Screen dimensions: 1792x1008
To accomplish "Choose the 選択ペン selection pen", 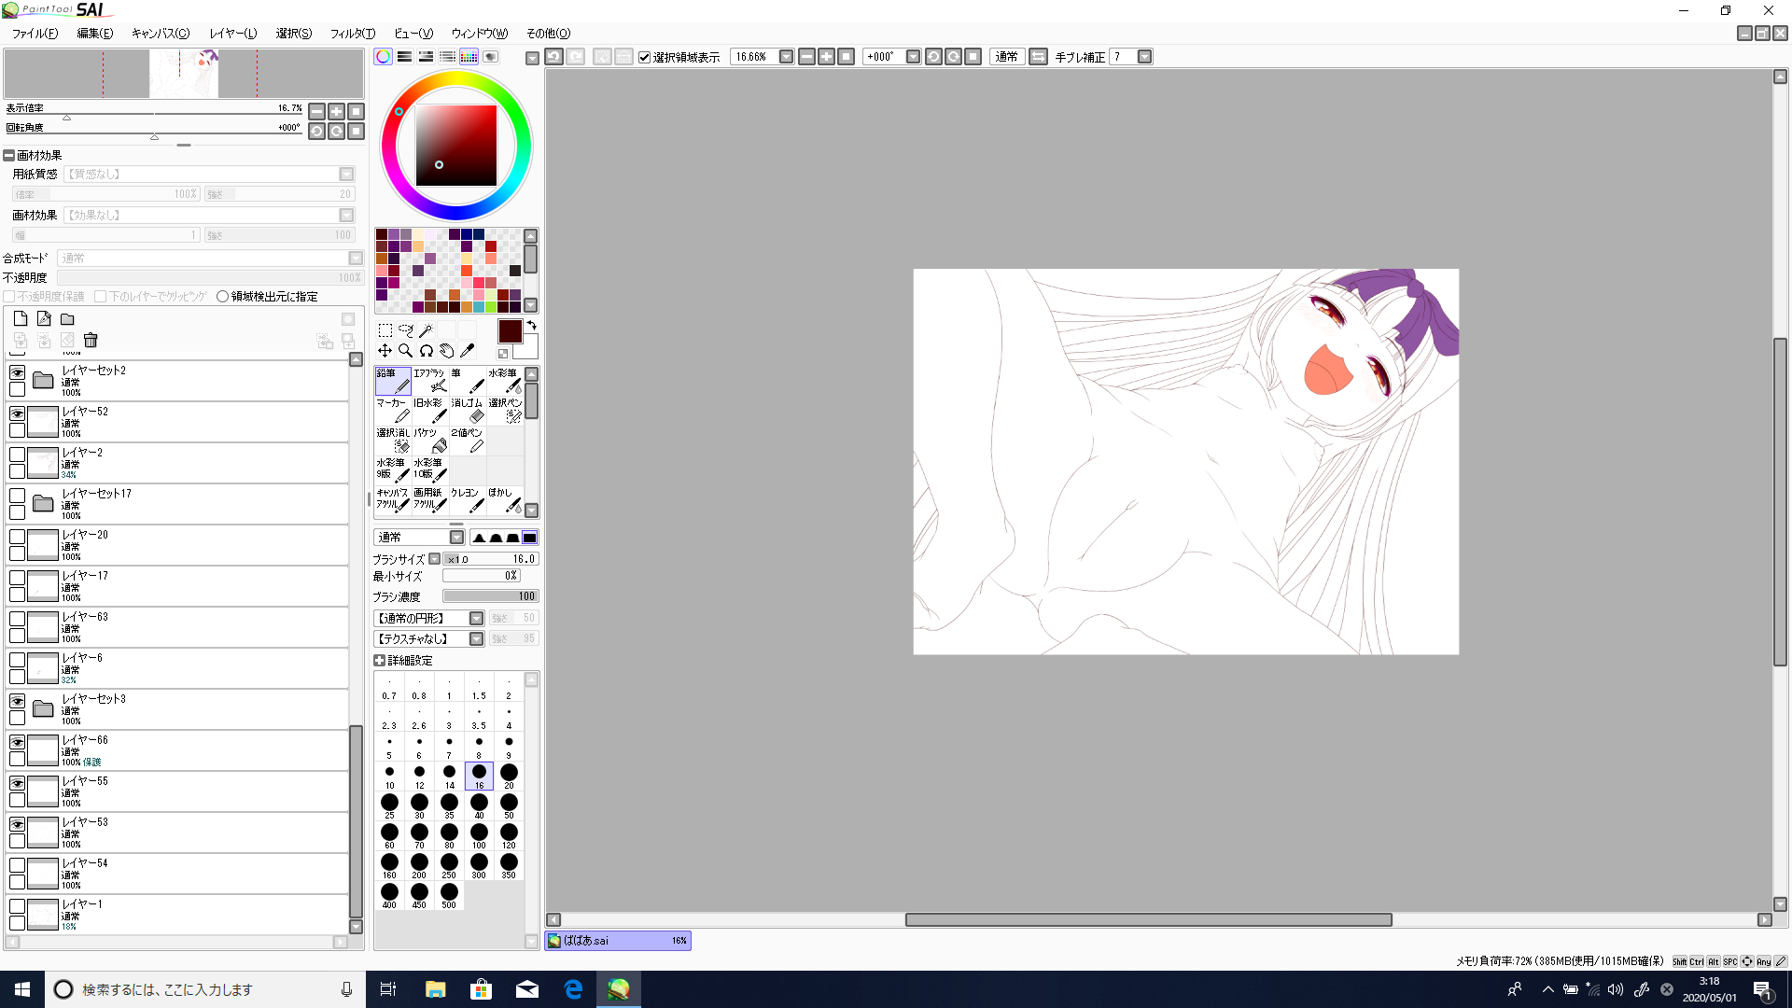I will 505,411.
